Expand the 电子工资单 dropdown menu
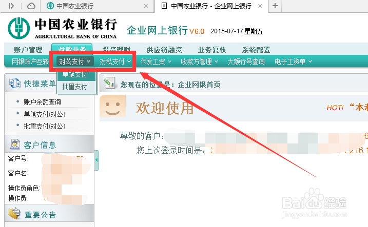Image resolution: width=368 pixels, height=227 pixels. (x=294, y=61)
